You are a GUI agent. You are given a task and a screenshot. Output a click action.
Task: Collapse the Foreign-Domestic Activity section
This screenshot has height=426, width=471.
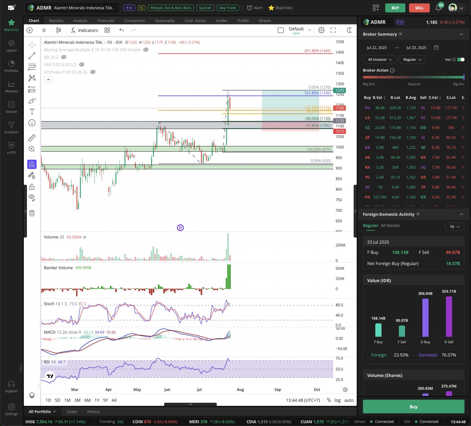click(461, 214)
